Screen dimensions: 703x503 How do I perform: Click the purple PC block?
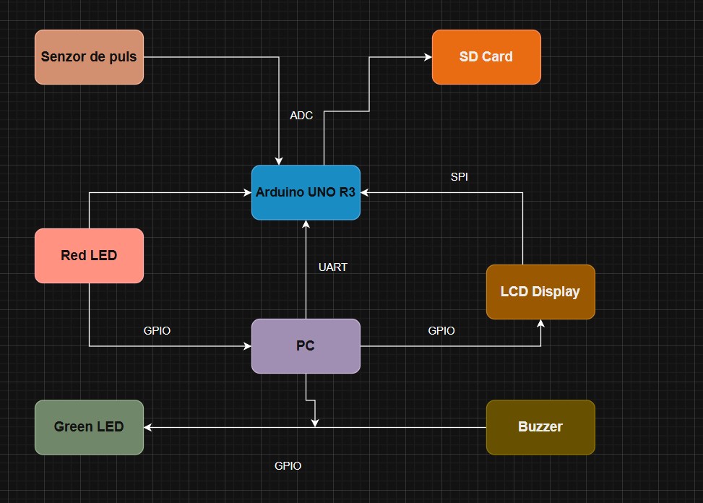click(x=306, y=346)
